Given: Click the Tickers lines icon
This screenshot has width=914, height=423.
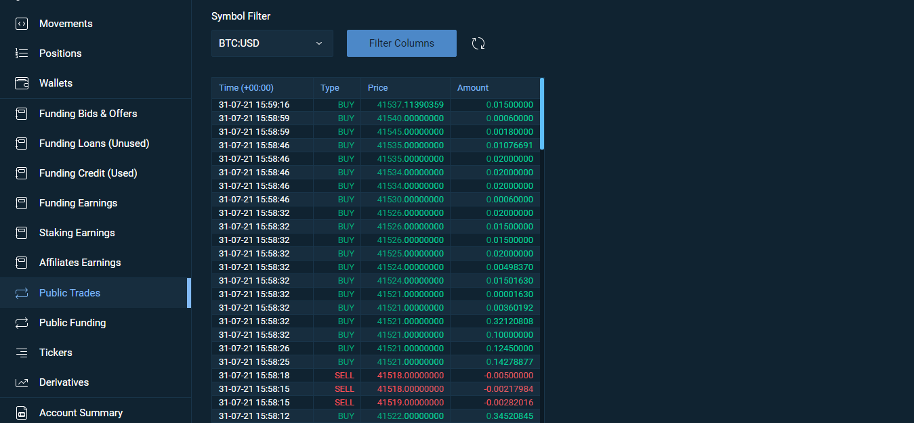Looking at the screenshot, I should pos(22,353).
